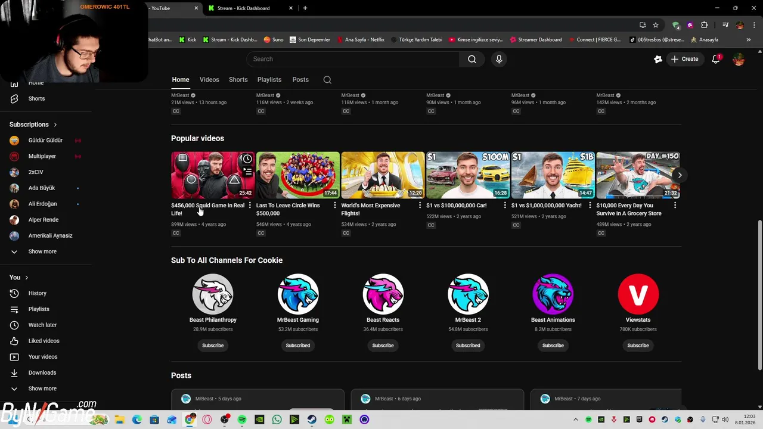
Task: Click inside the YouTube search field
Action: coord(353,59)
